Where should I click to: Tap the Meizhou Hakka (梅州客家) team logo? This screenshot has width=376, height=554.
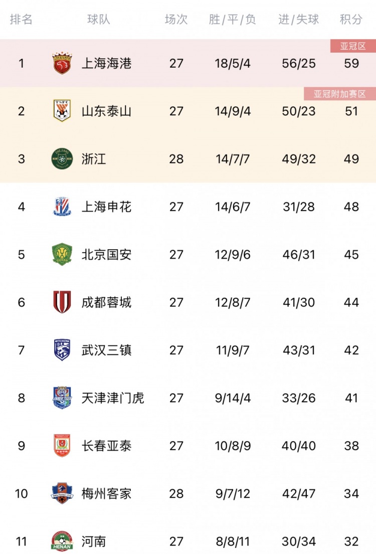(62, 493)
